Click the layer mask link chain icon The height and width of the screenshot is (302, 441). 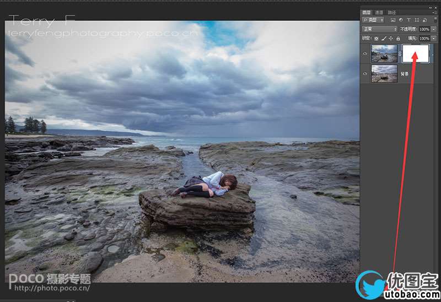pos(400,53)
